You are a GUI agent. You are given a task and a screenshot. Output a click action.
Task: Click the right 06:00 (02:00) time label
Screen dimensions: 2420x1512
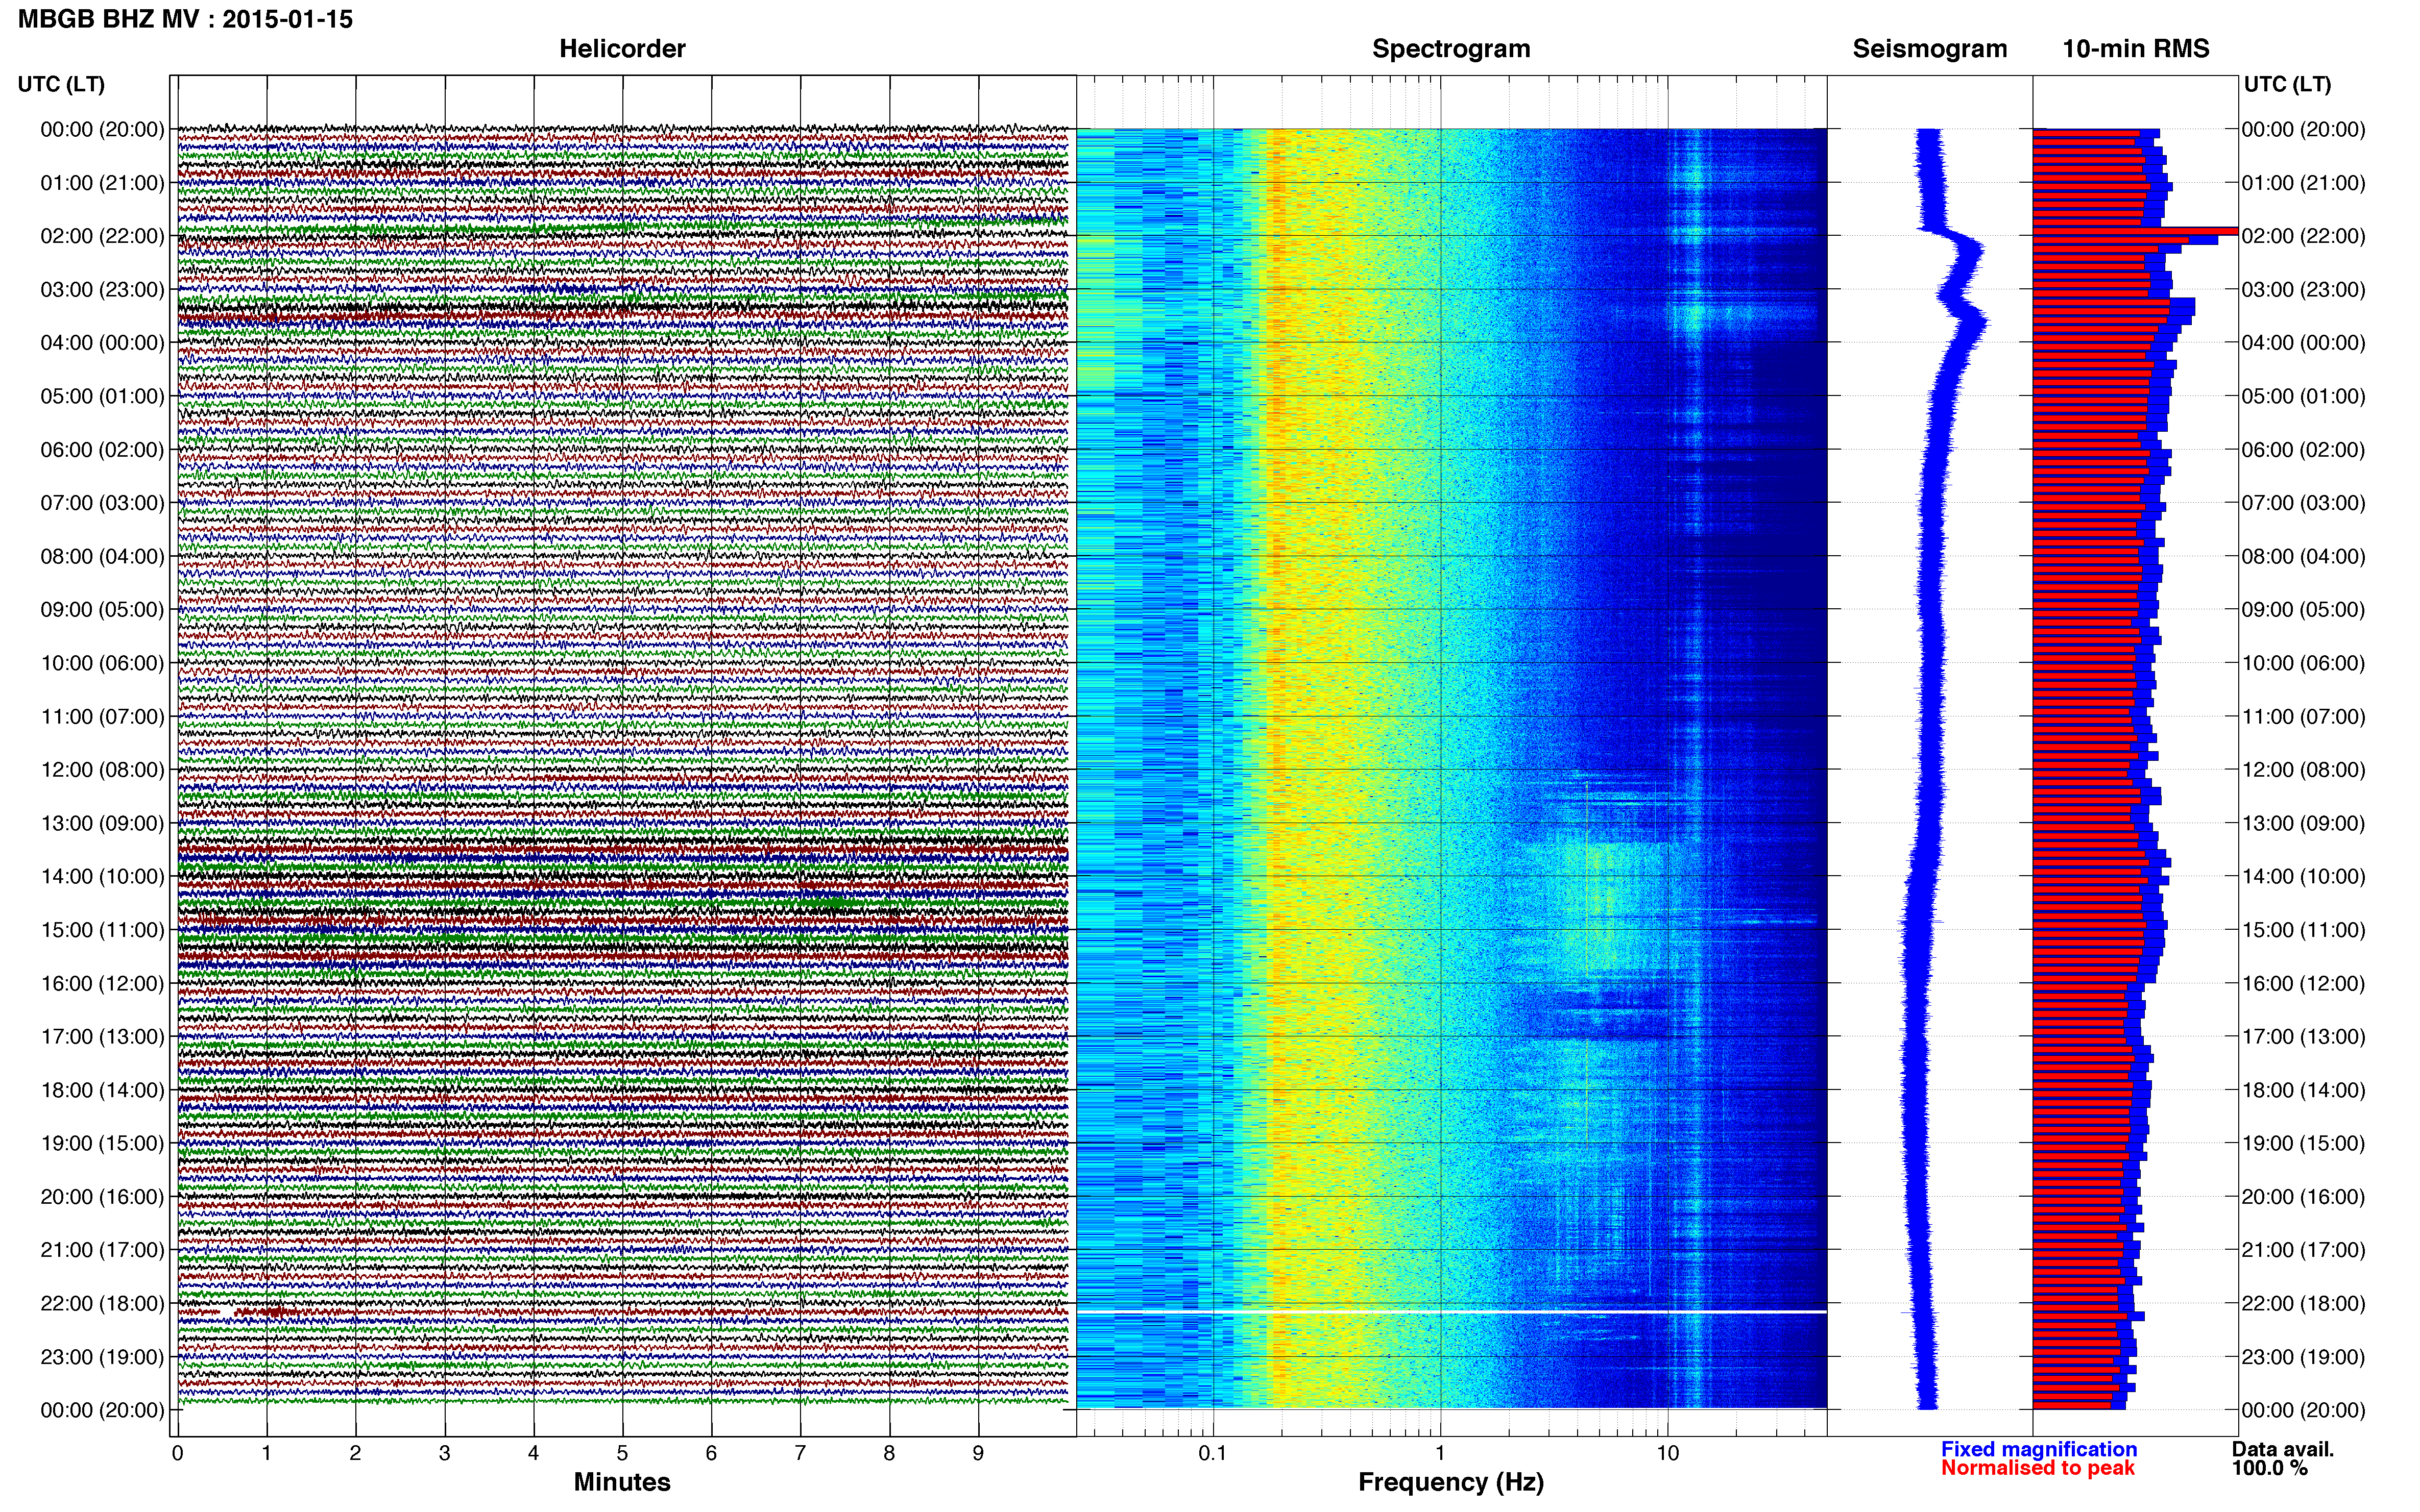point(2304,450)
